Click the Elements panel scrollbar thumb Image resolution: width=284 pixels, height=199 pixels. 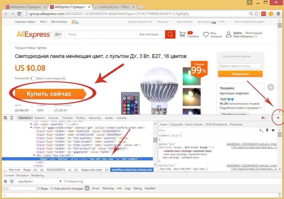155,140
